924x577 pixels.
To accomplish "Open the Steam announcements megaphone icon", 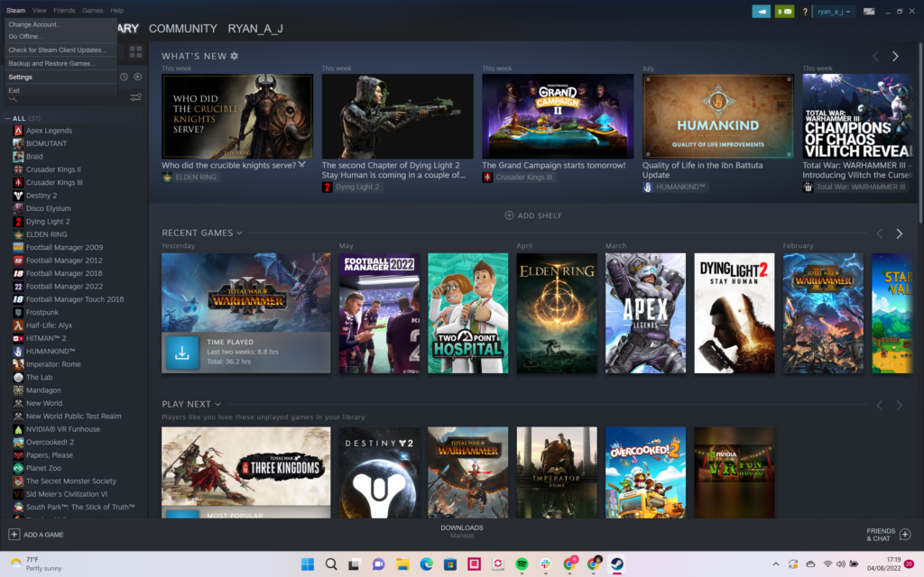I will click(761, 11).
